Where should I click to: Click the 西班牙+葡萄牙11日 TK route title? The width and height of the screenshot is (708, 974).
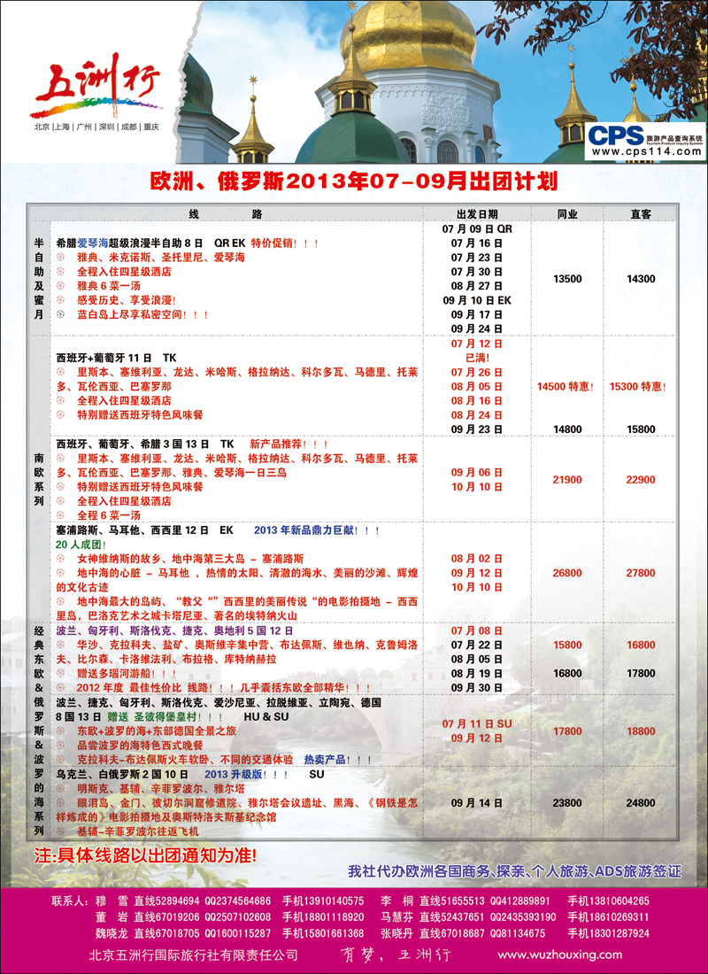coord(116,359)
